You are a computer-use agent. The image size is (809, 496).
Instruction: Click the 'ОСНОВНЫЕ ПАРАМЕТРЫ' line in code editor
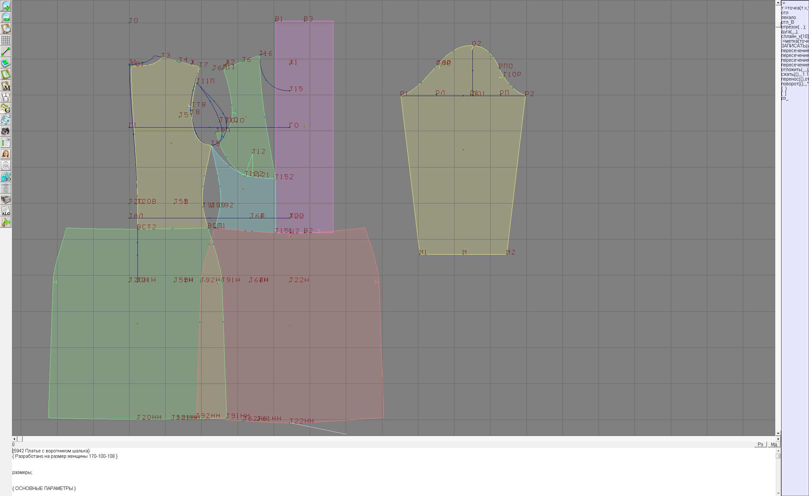44,488
